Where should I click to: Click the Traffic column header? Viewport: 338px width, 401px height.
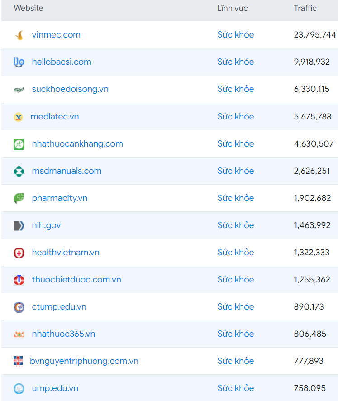pyautogui.click(x=305, y=8)
